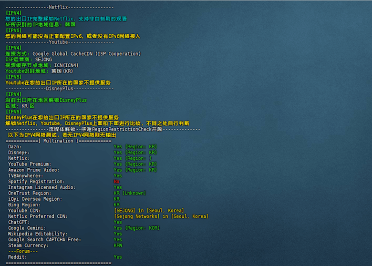372x266 pixels.
Task: Click the 区域: KR 区 line
Action: click(20, 106)
